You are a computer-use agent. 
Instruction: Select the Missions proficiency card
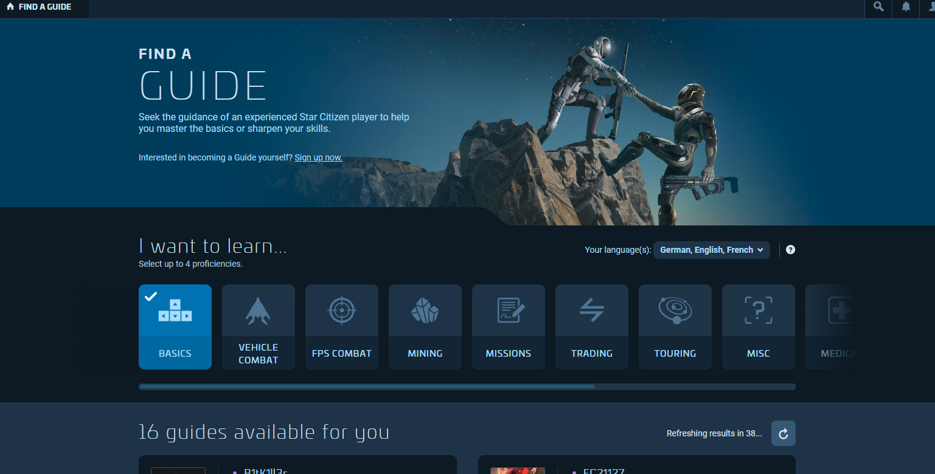(x=509, y=327)
